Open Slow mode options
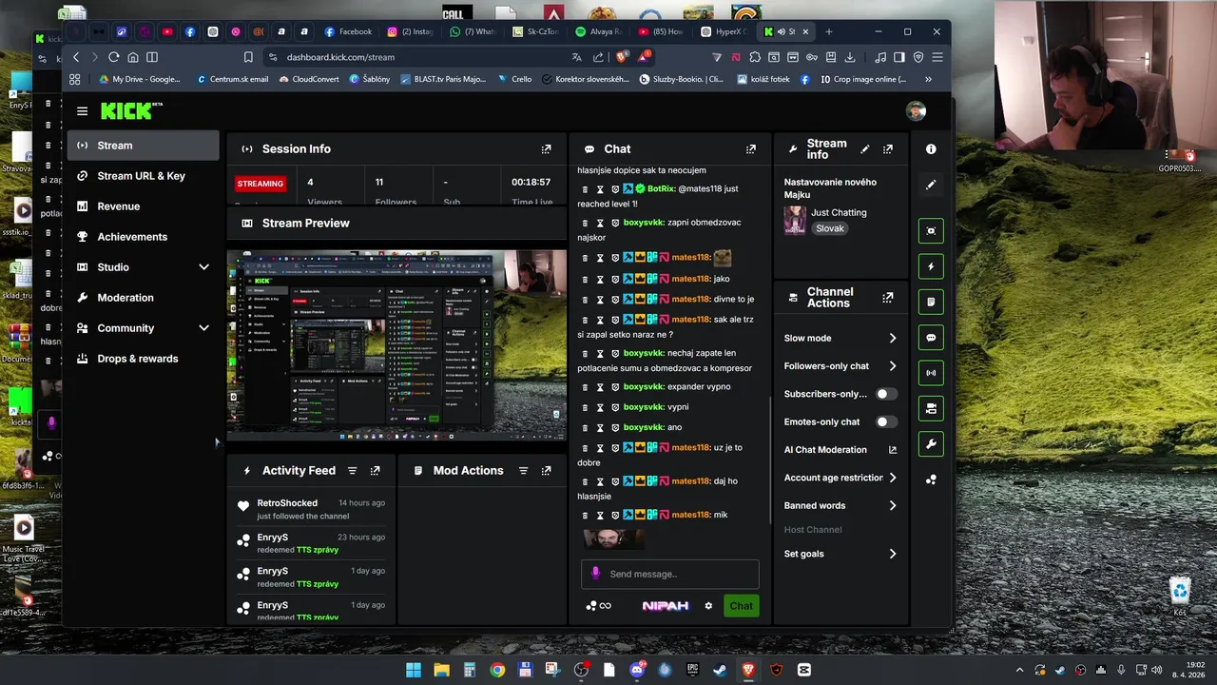The width and height of the screenshot is (1217, 685). [x=840, y=338]
